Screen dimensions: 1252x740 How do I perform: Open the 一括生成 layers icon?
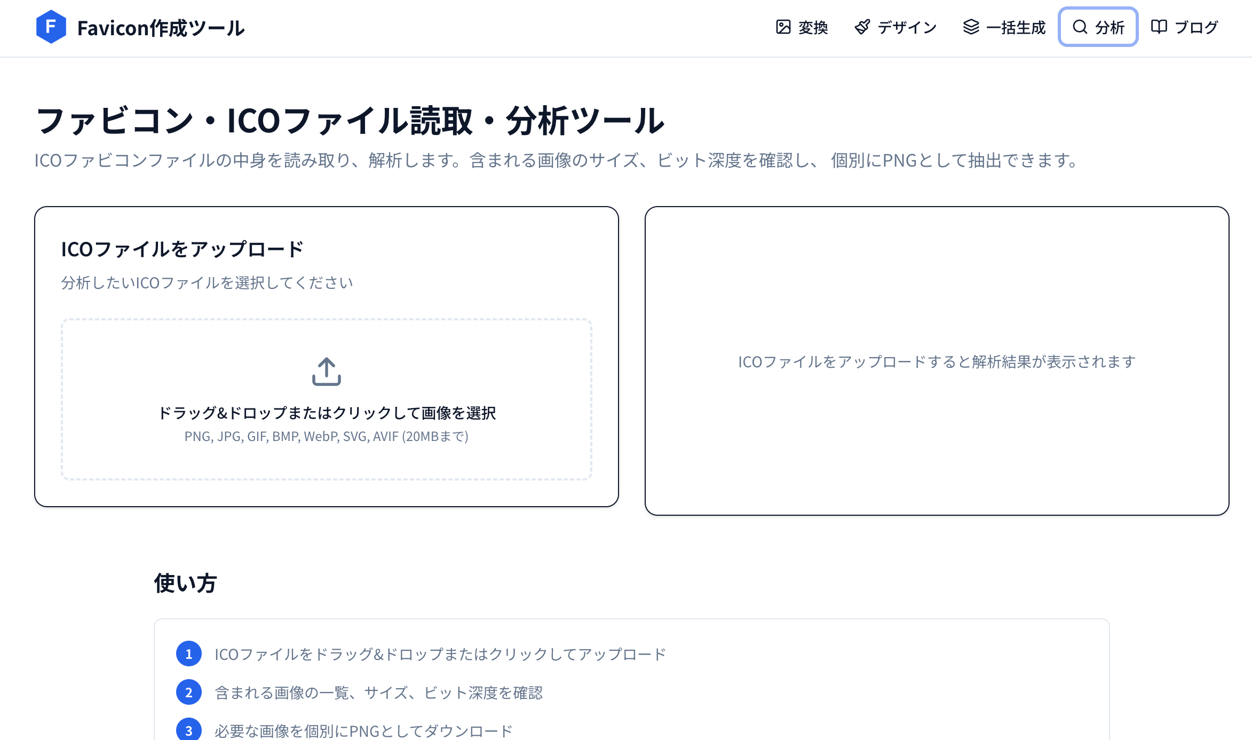coord(972,26)
